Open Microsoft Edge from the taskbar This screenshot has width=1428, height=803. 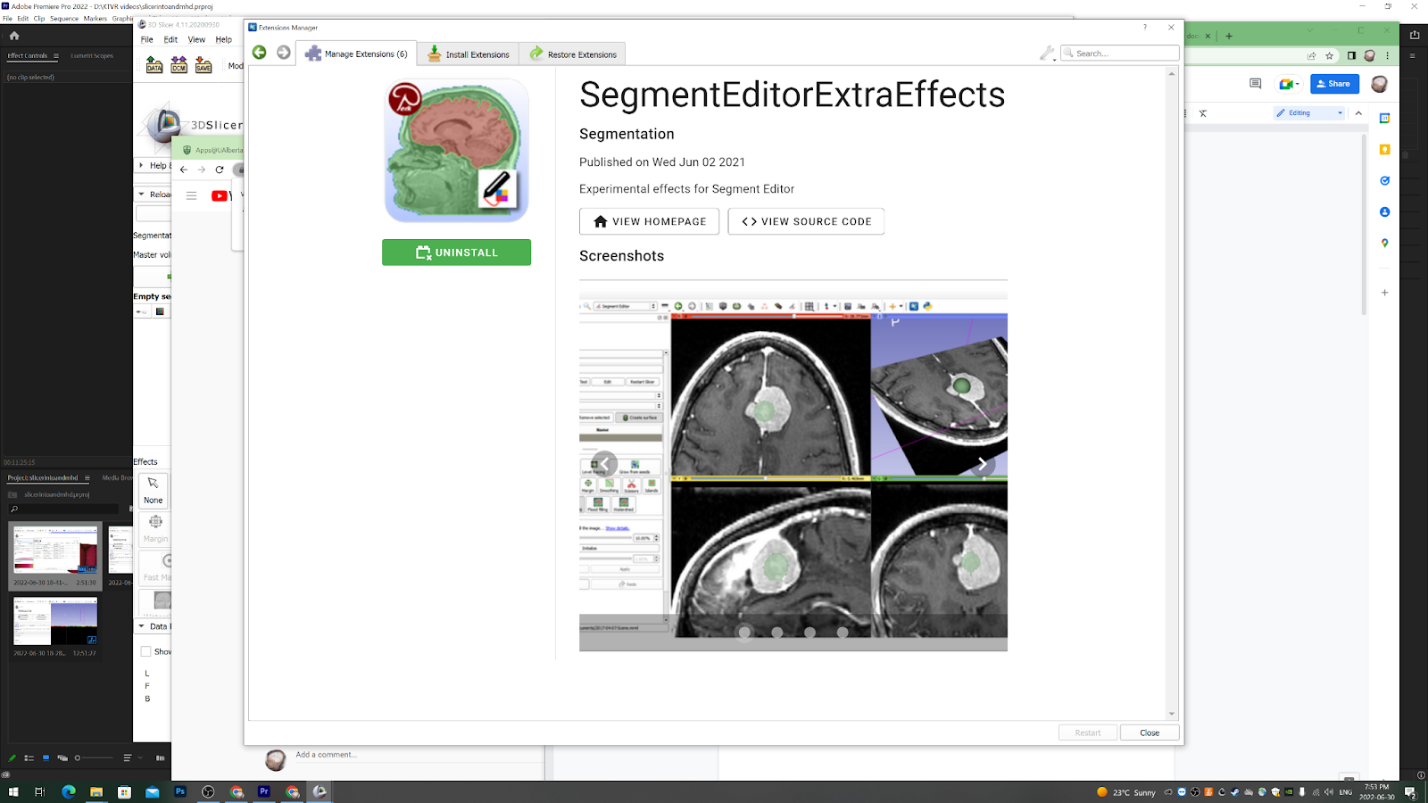[68, 791]
